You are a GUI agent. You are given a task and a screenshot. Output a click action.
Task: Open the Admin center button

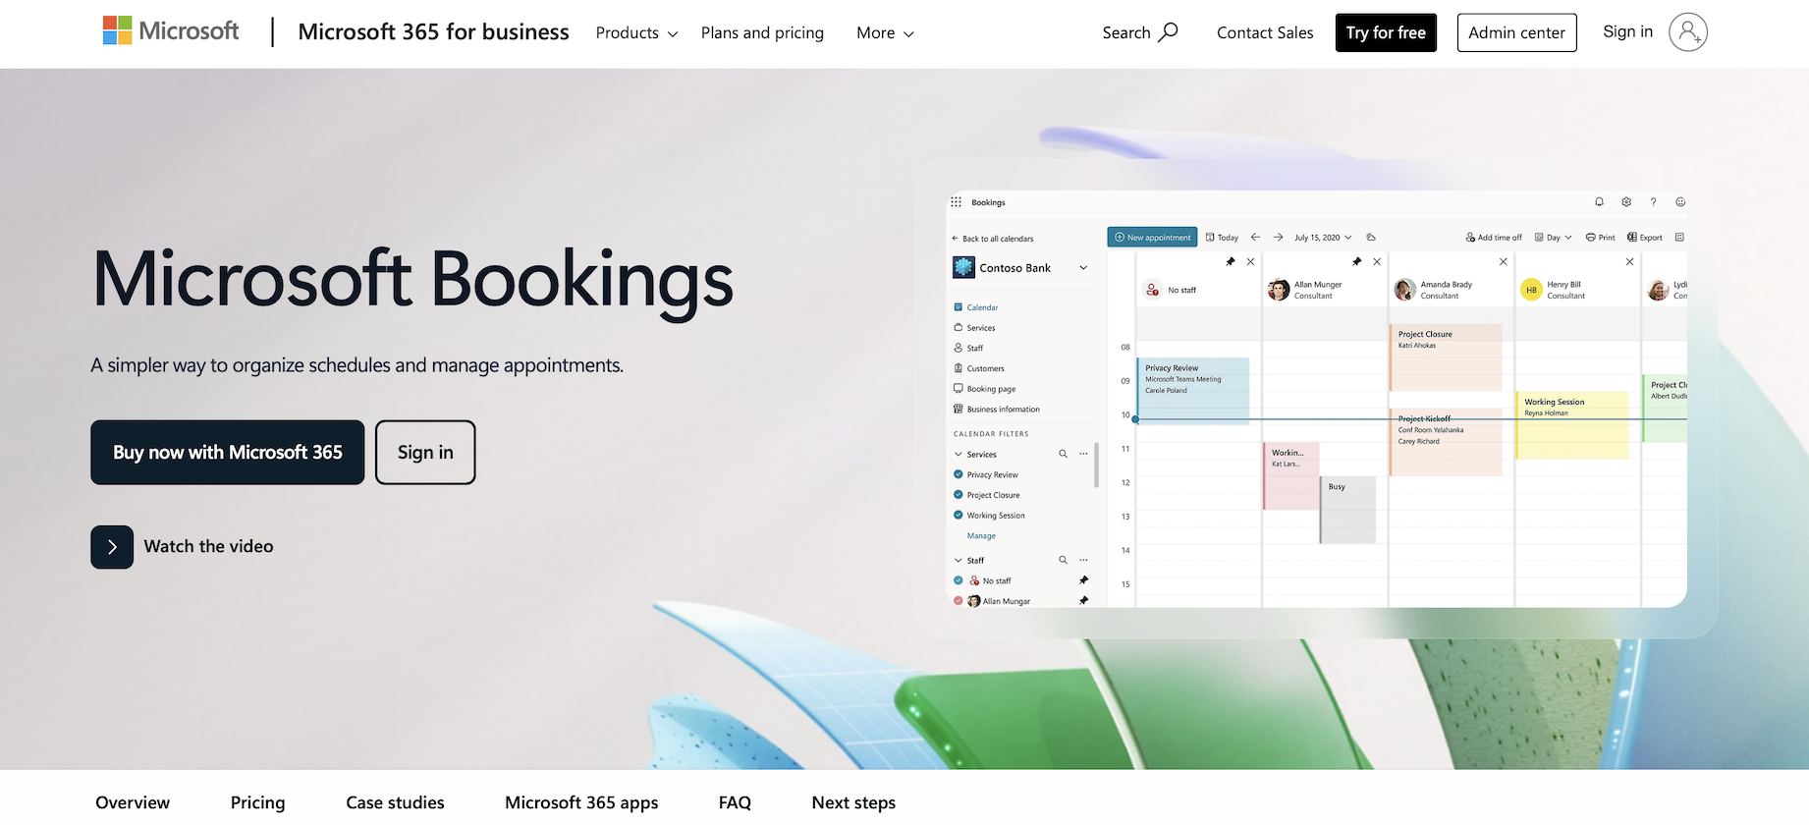pos(1516,32)
